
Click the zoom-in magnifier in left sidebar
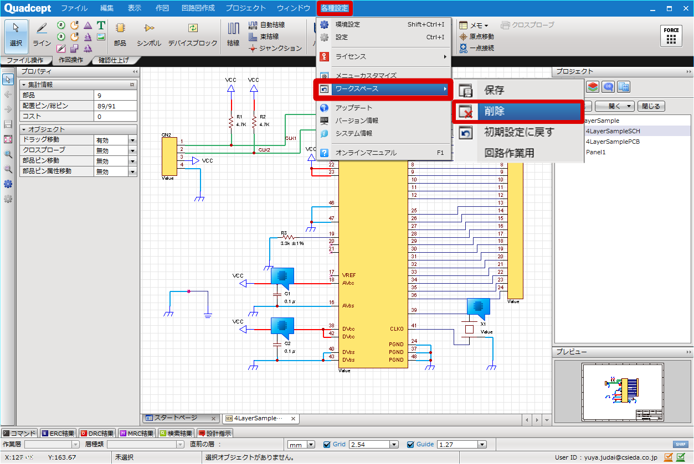tap(8, 154)
